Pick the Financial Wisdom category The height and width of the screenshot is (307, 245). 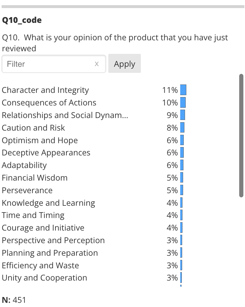pyautogui.click(x=34, y=178)
